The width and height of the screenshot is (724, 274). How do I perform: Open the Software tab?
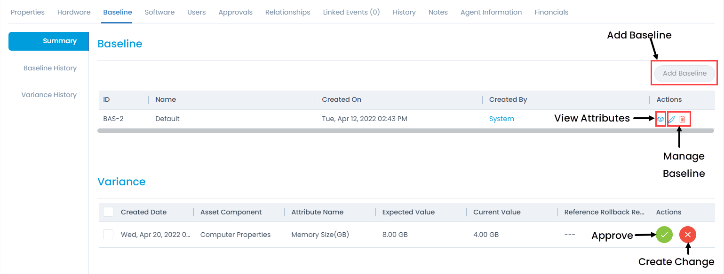coord(159,12)
